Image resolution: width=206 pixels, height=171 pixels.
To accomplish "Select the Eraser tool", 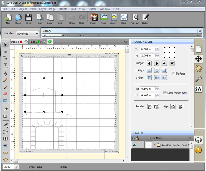I will point(5,93).
